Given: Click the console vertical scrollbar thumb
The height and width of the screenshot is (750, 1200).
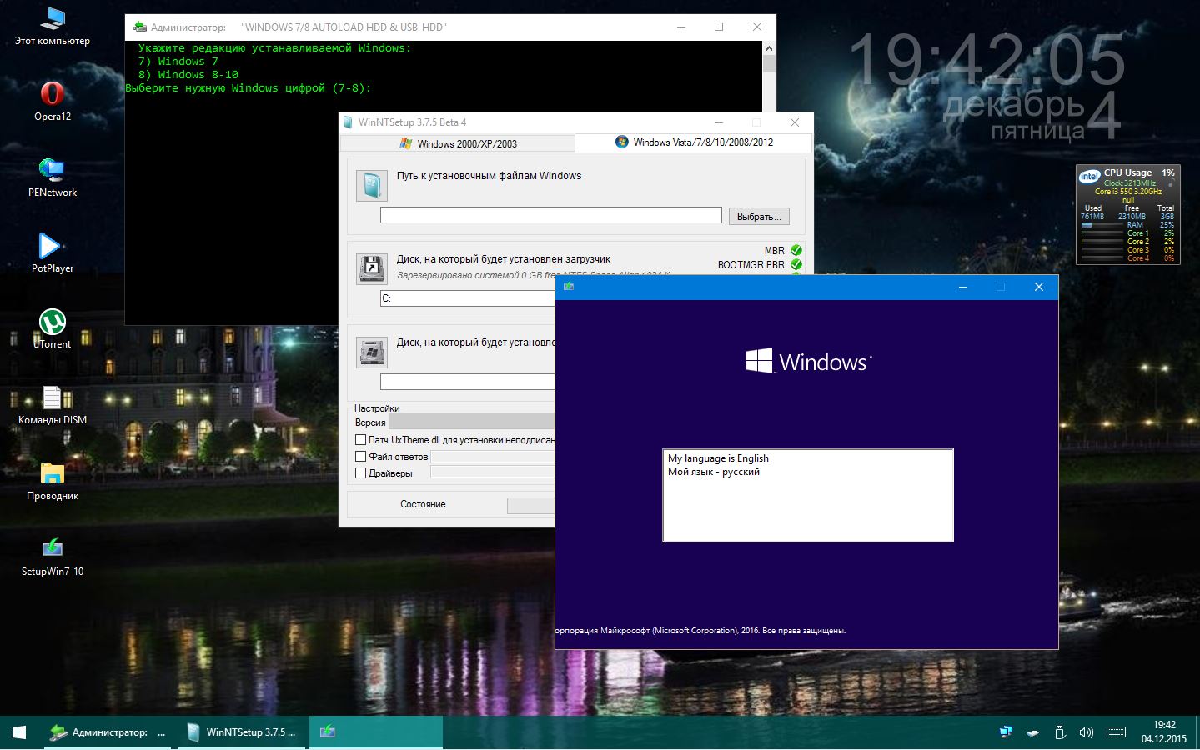Looking at the screenshot, I should pyautogui.click(x=769, y=64).
